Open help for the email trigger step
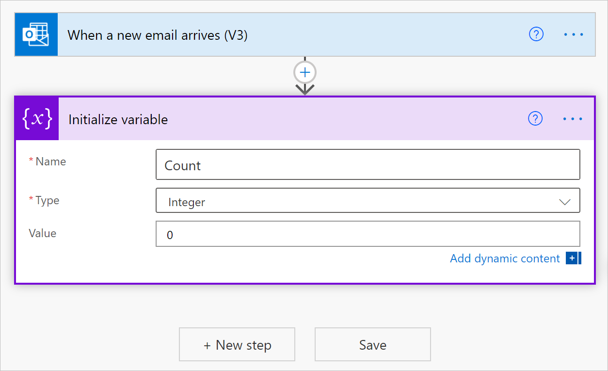 [536, 34]
